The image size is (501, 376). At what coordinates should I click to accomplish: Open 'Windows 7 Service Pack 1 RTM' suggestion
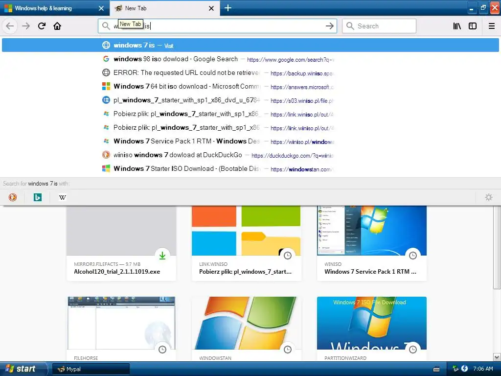(x=250, y=141)
